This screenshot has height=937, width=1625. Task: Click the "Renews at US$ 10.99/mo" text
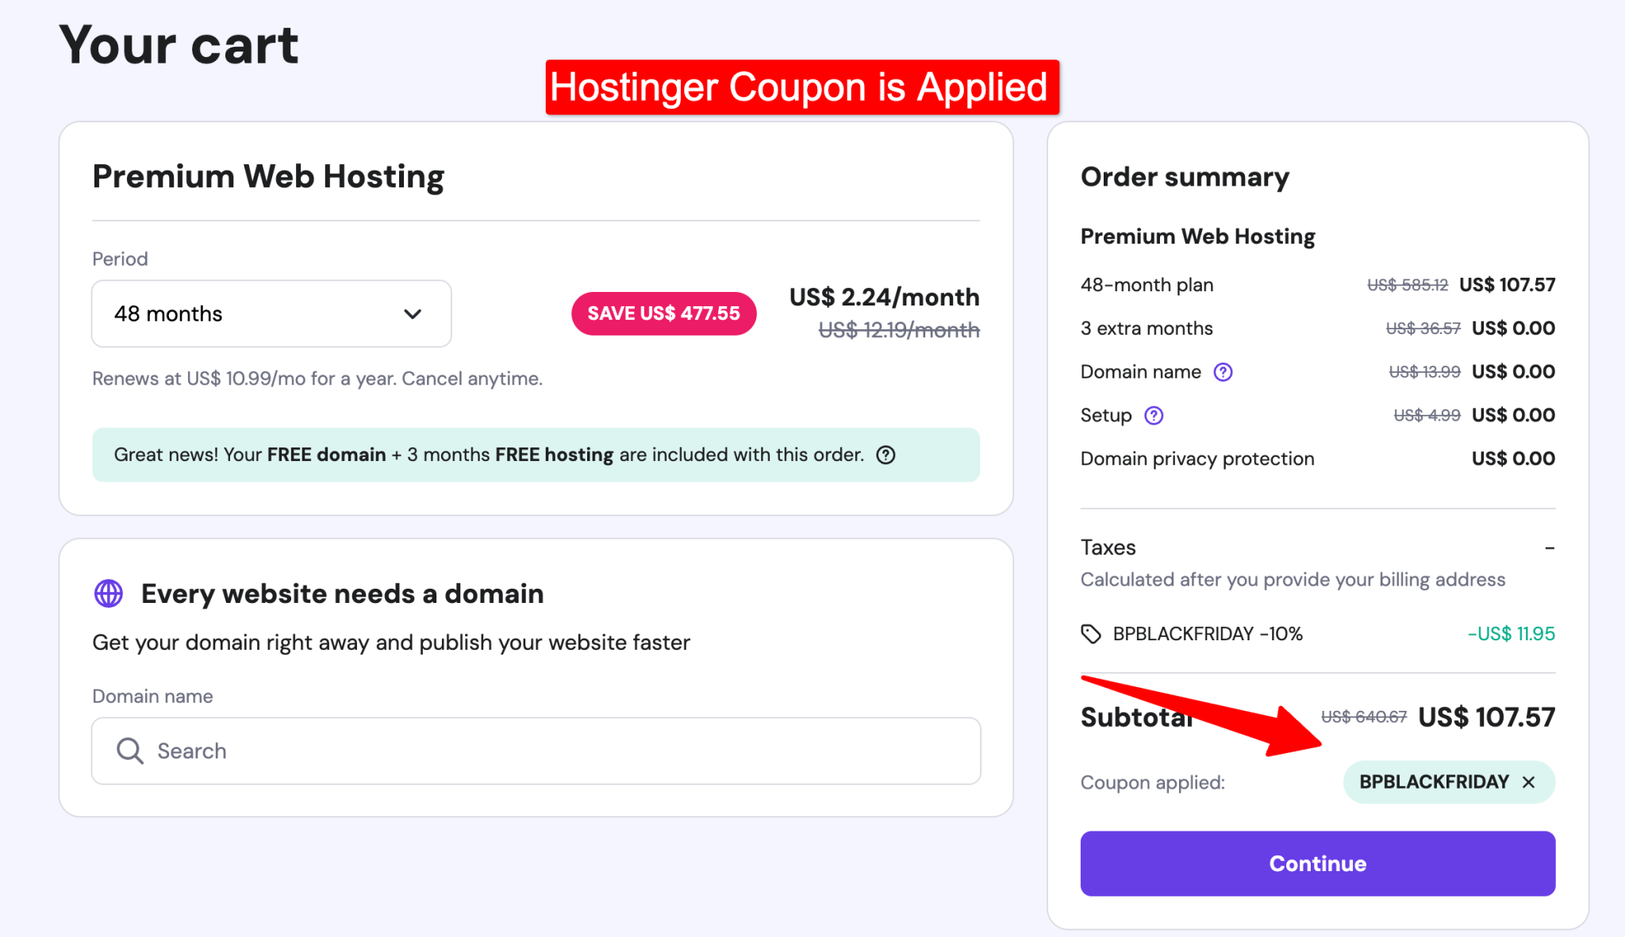click(317, 378)
